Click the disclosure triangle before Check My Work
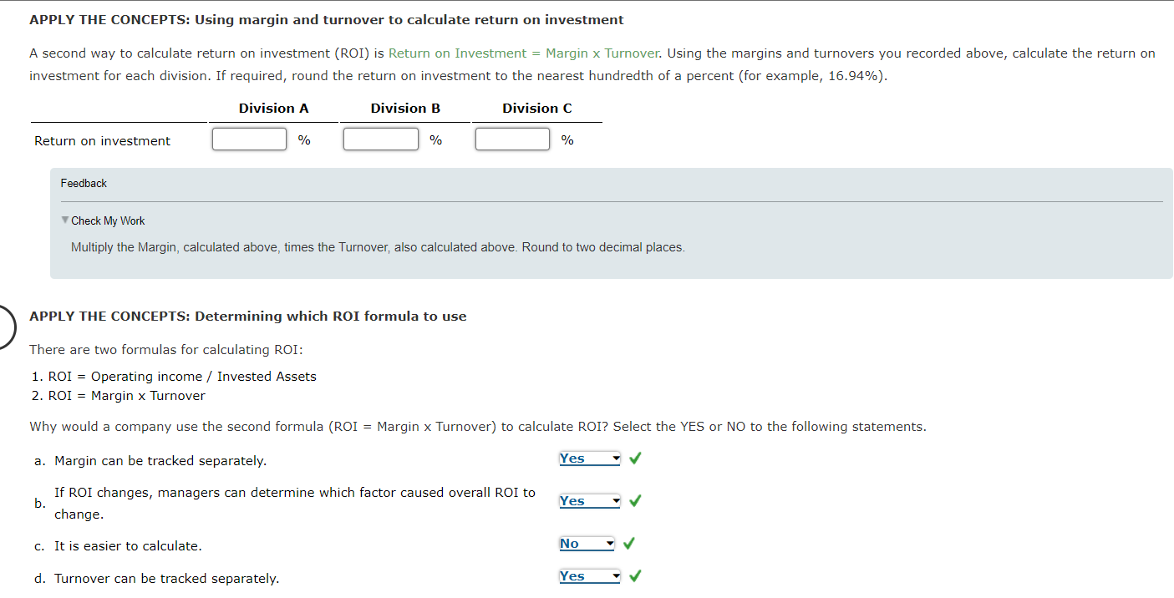1174x598 pixels. click(x=65, y=220)
